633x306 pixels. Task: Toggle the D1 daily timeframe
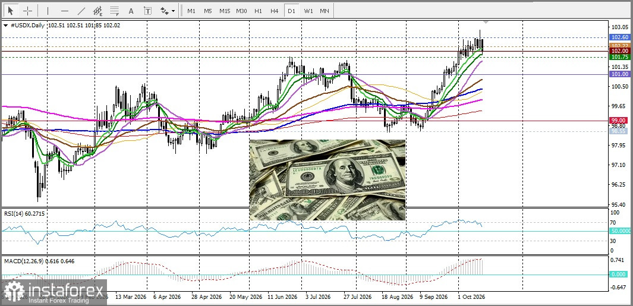click(x=291, y=11)
